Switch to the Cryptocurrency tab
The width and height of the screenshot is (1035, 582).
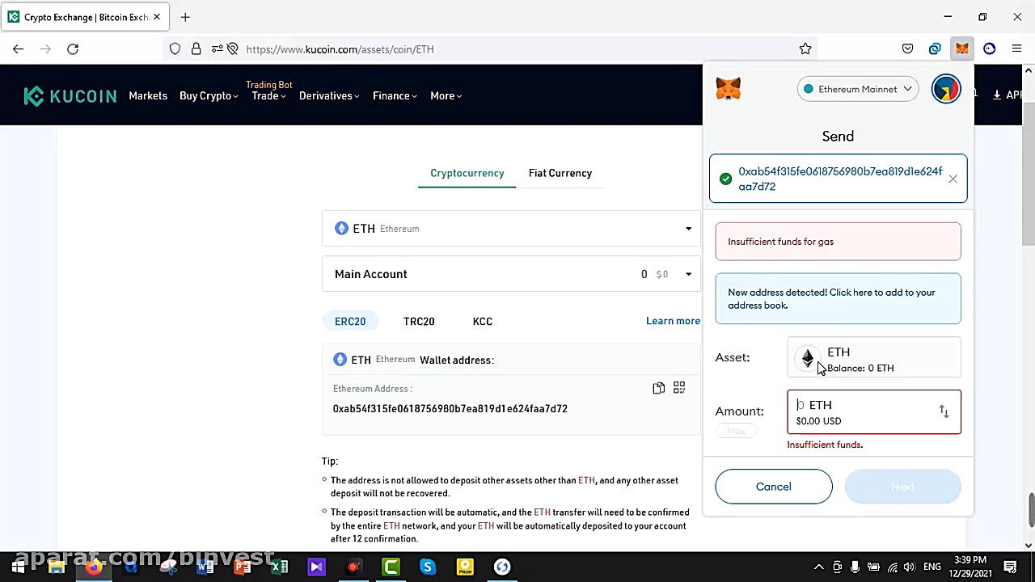(467, 173)
